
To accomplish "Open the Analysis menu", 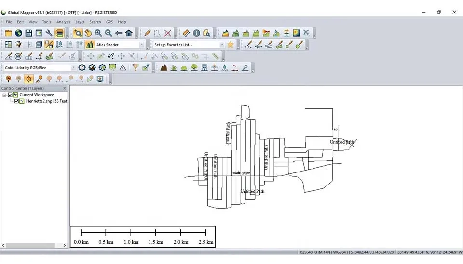I will coord(63,22).
